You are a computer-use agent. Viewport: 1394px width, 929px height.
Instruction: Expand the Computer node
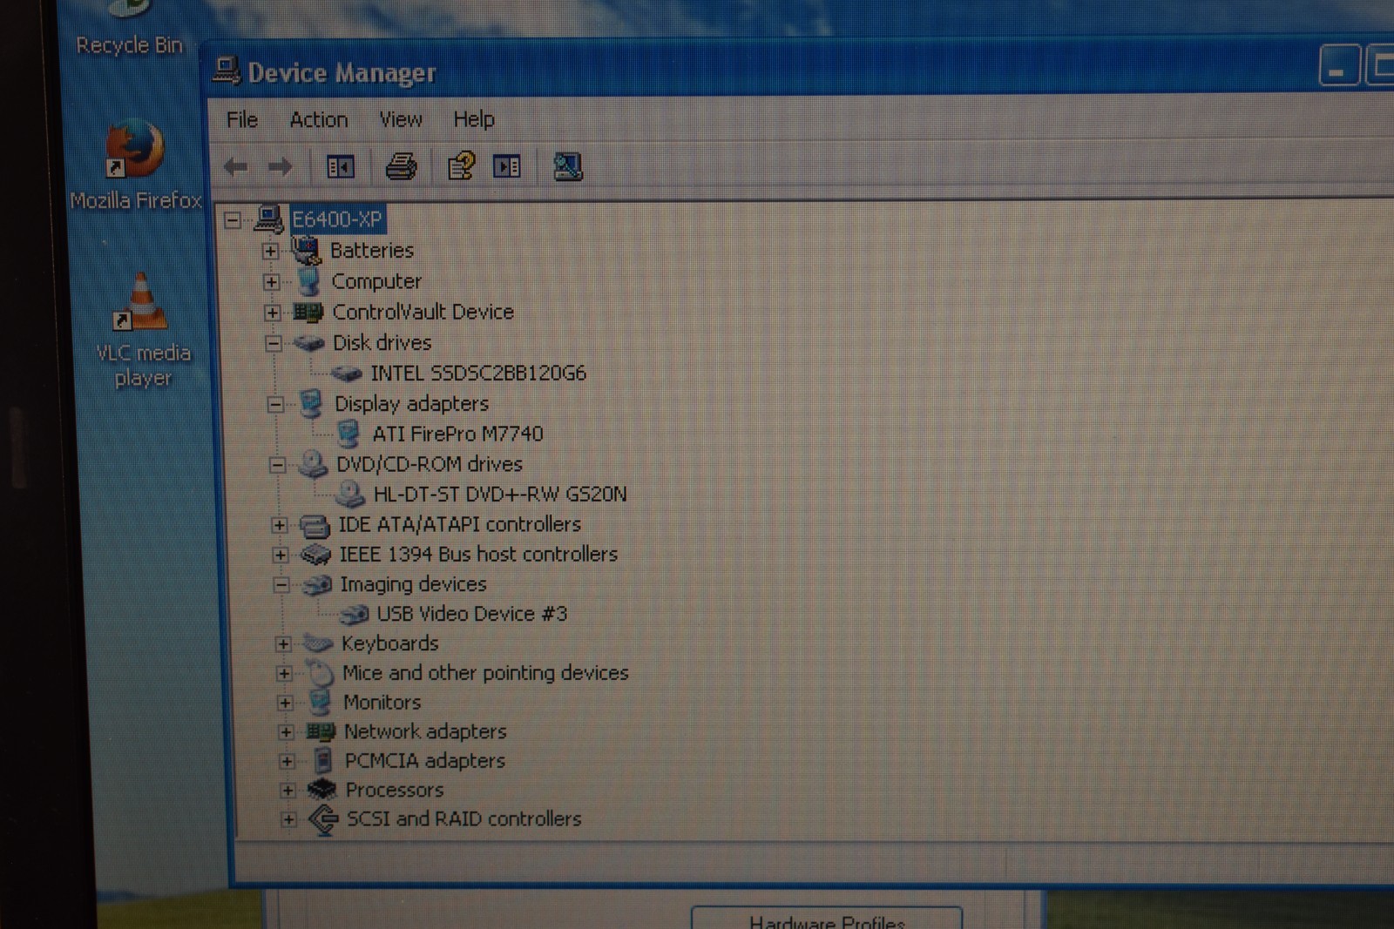271,282
